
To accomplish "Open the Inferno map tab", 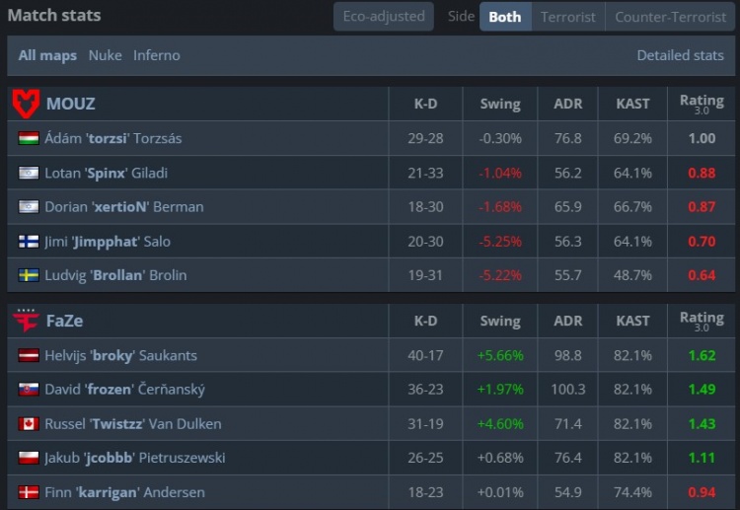I will (157, 55).
